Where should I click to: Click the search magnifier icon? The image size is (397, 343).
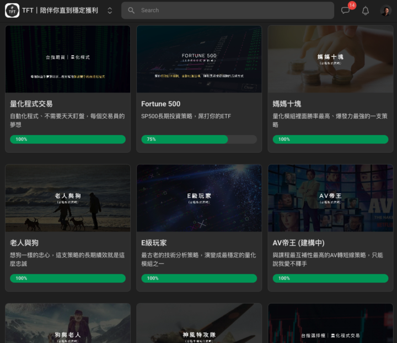click(x=131, y=10)
